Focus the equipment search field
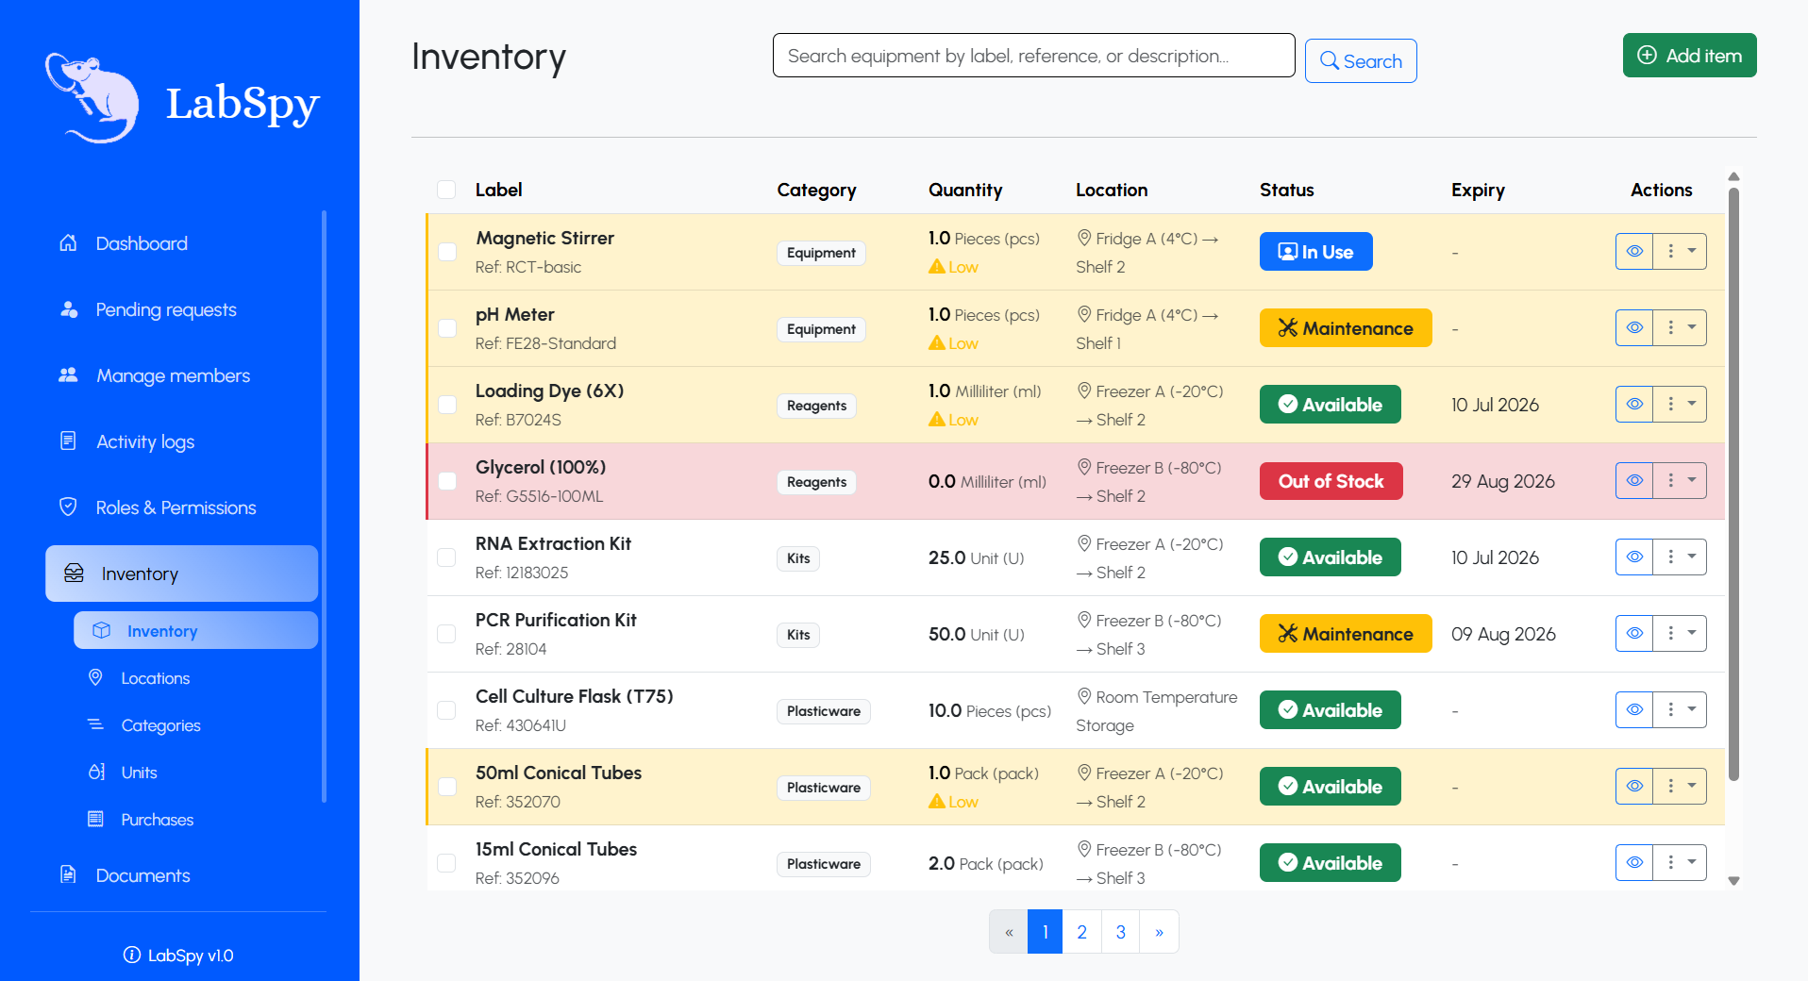 pyautogui.click(x=1033, y=56)
